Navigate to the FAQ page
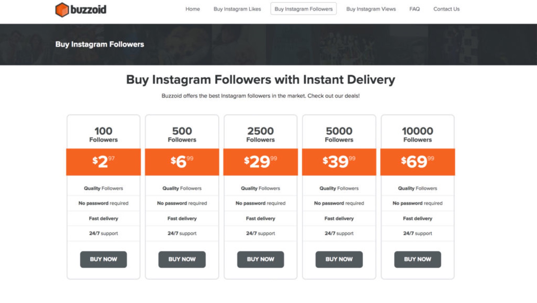The image size is (537, 303). click(414, 9)
